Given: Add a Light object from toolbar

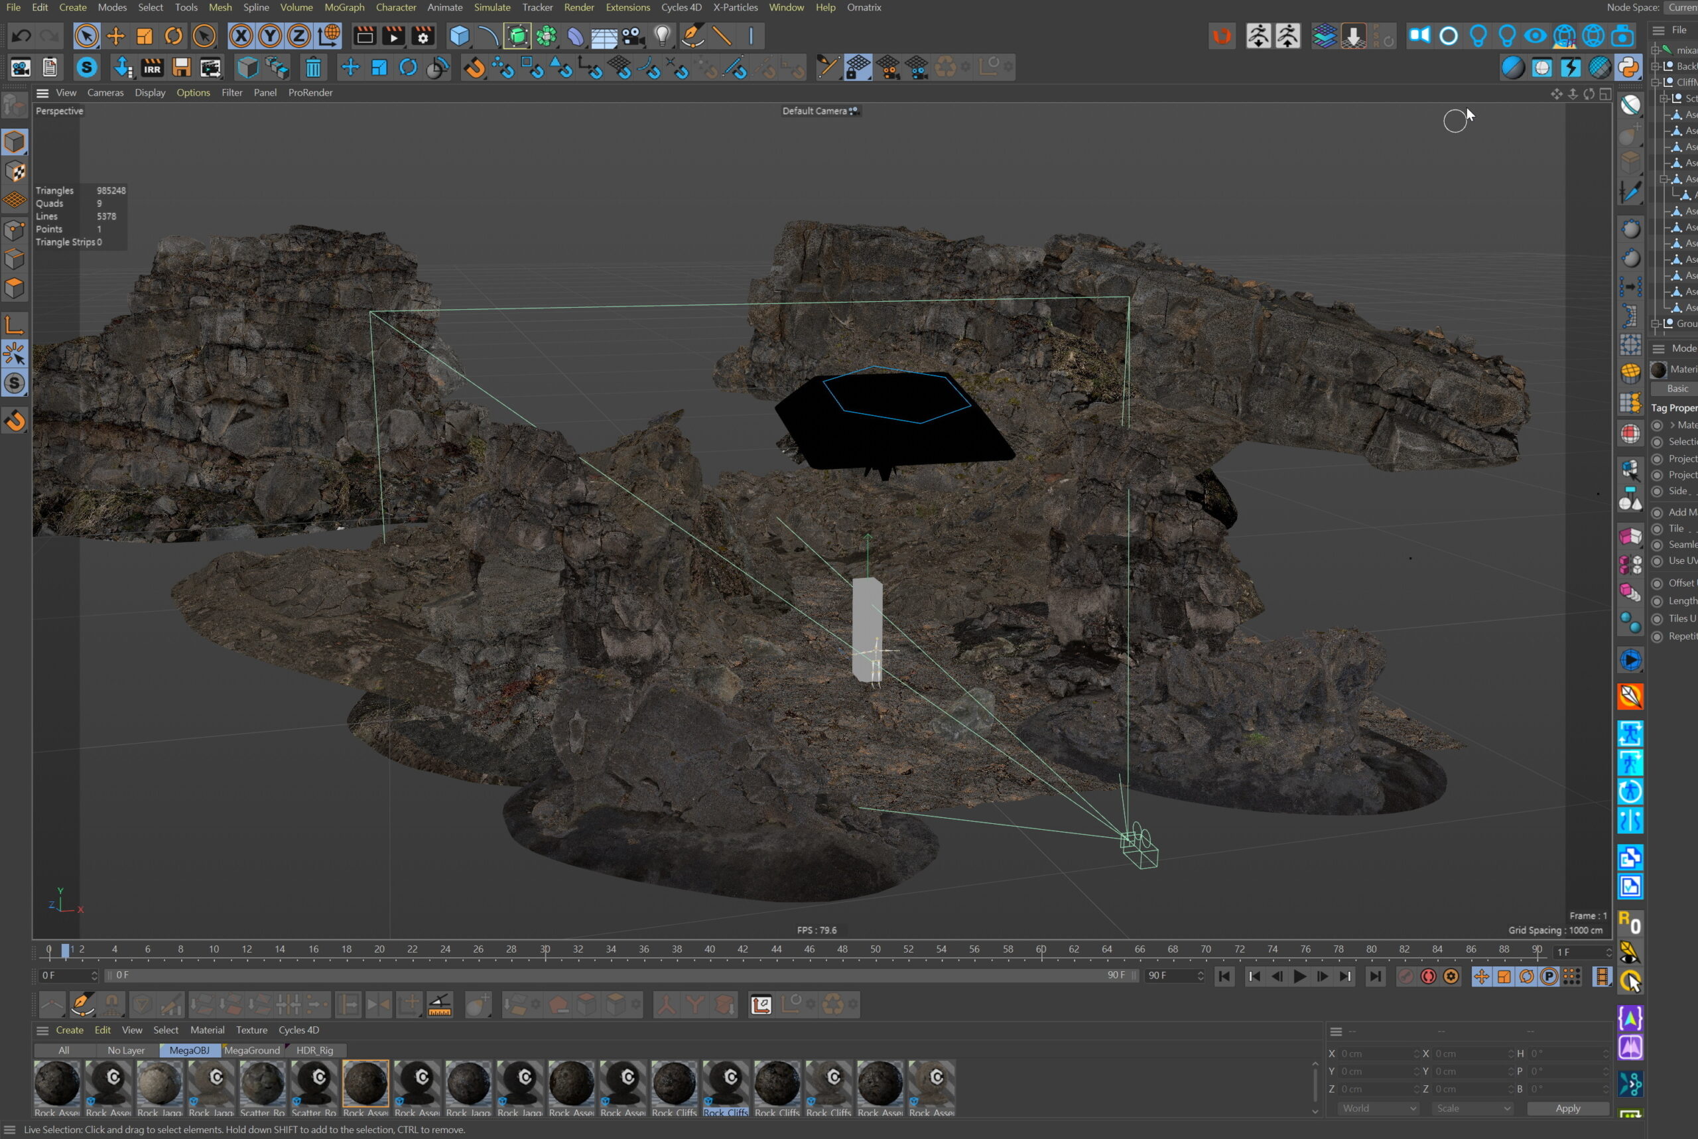Looking at the screenshot, I should (662, 36).
